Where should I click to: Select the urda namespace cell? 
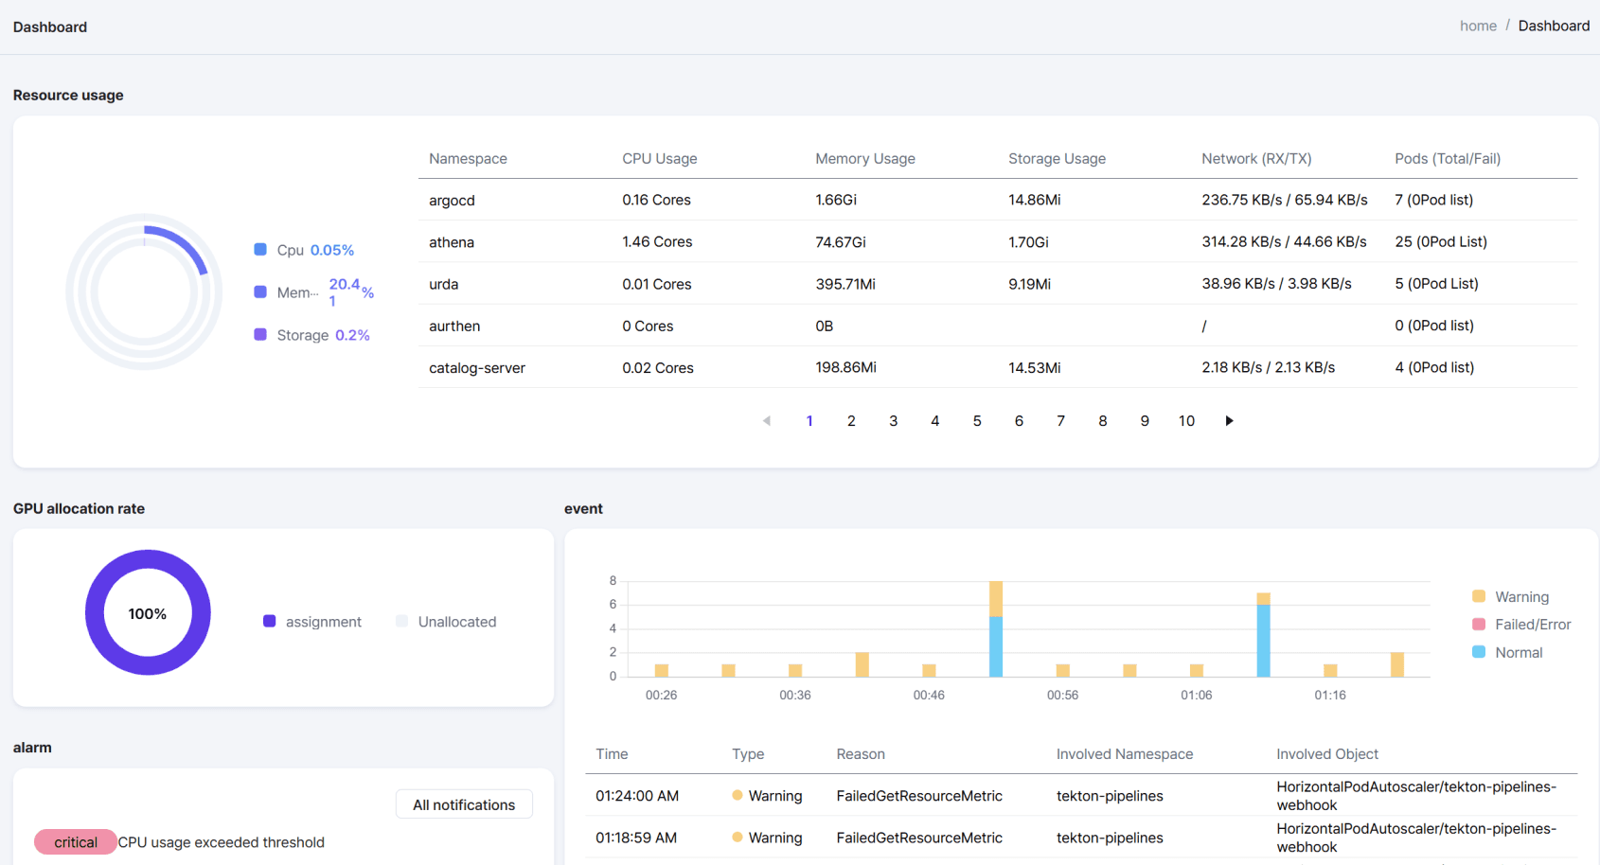click(443, 284)
